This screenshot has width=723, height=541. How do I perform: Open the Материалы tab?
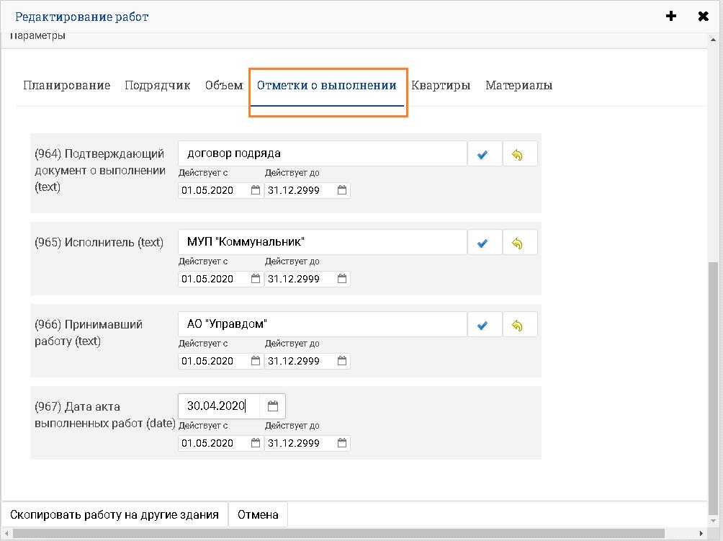pos(518,85)
